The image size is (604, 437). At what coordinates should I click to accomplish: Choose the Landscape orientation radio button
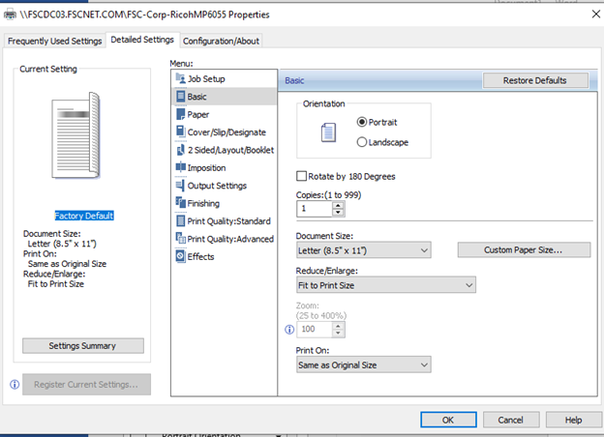point(363,142)
